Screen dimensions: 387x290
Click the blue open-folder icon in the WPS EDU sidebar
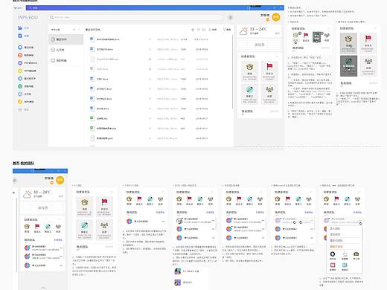(20, 28)
